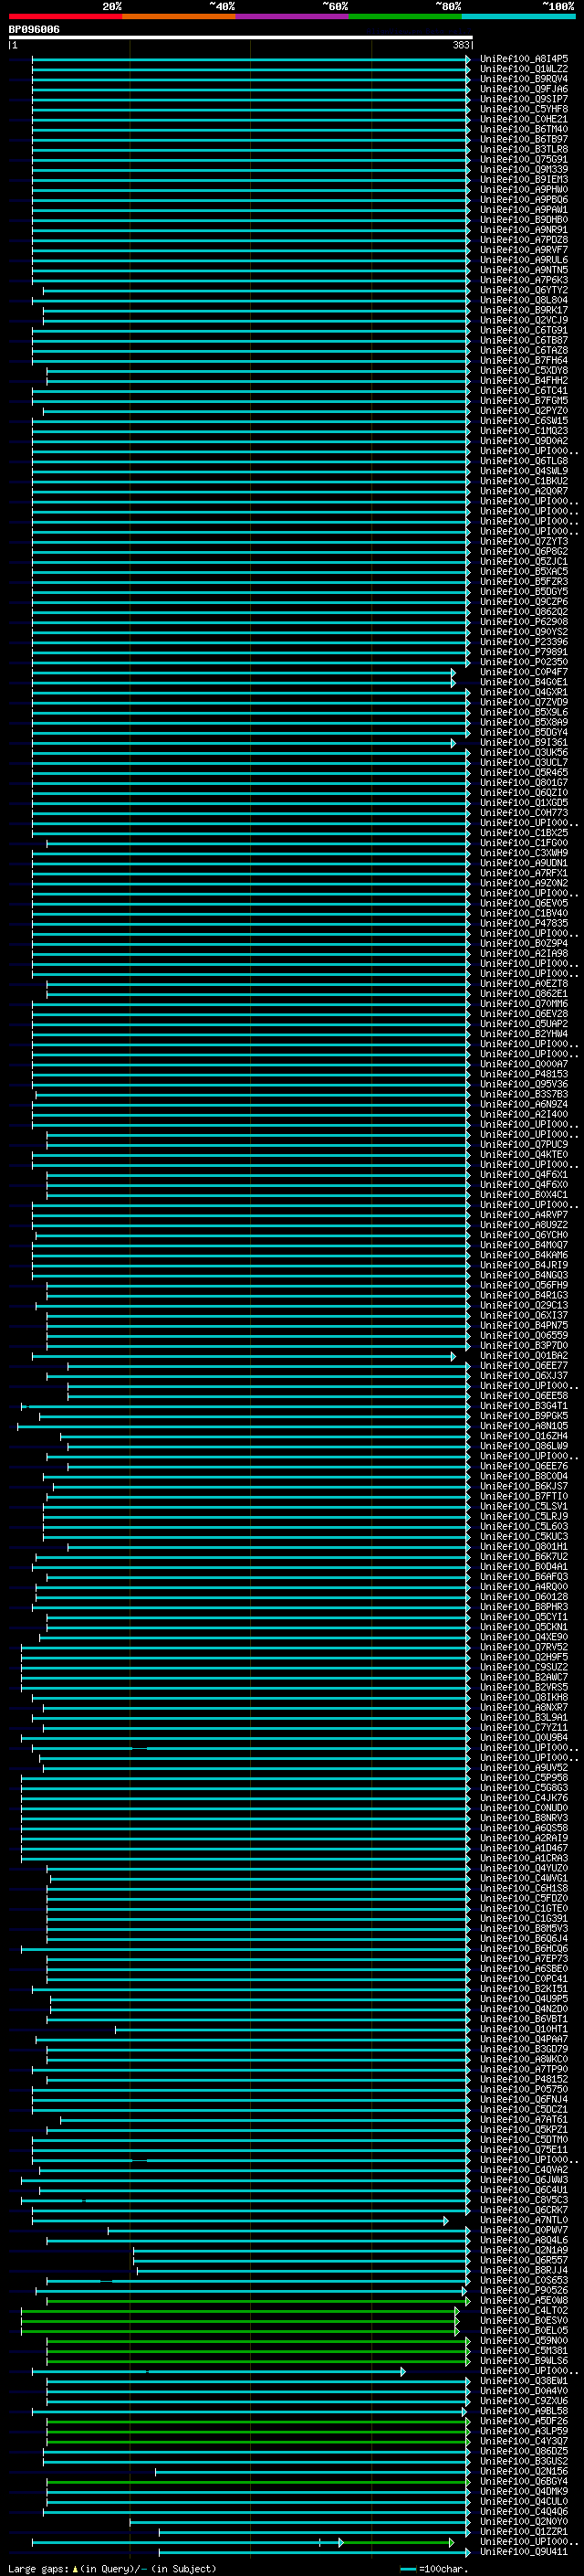Select UniRef100_B4FHH2 entry
584x2576 pixels.
pyautogui.click(x=524, y=381)
